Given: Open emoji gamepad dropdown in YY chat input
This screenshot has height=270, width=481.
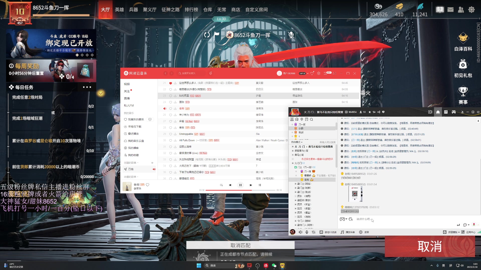Looking at the screenshot, I should click(343, 219).
